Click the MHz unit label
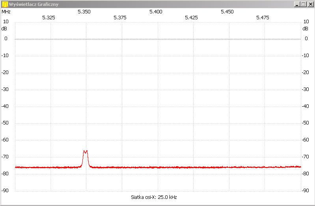 click(6, 11)
